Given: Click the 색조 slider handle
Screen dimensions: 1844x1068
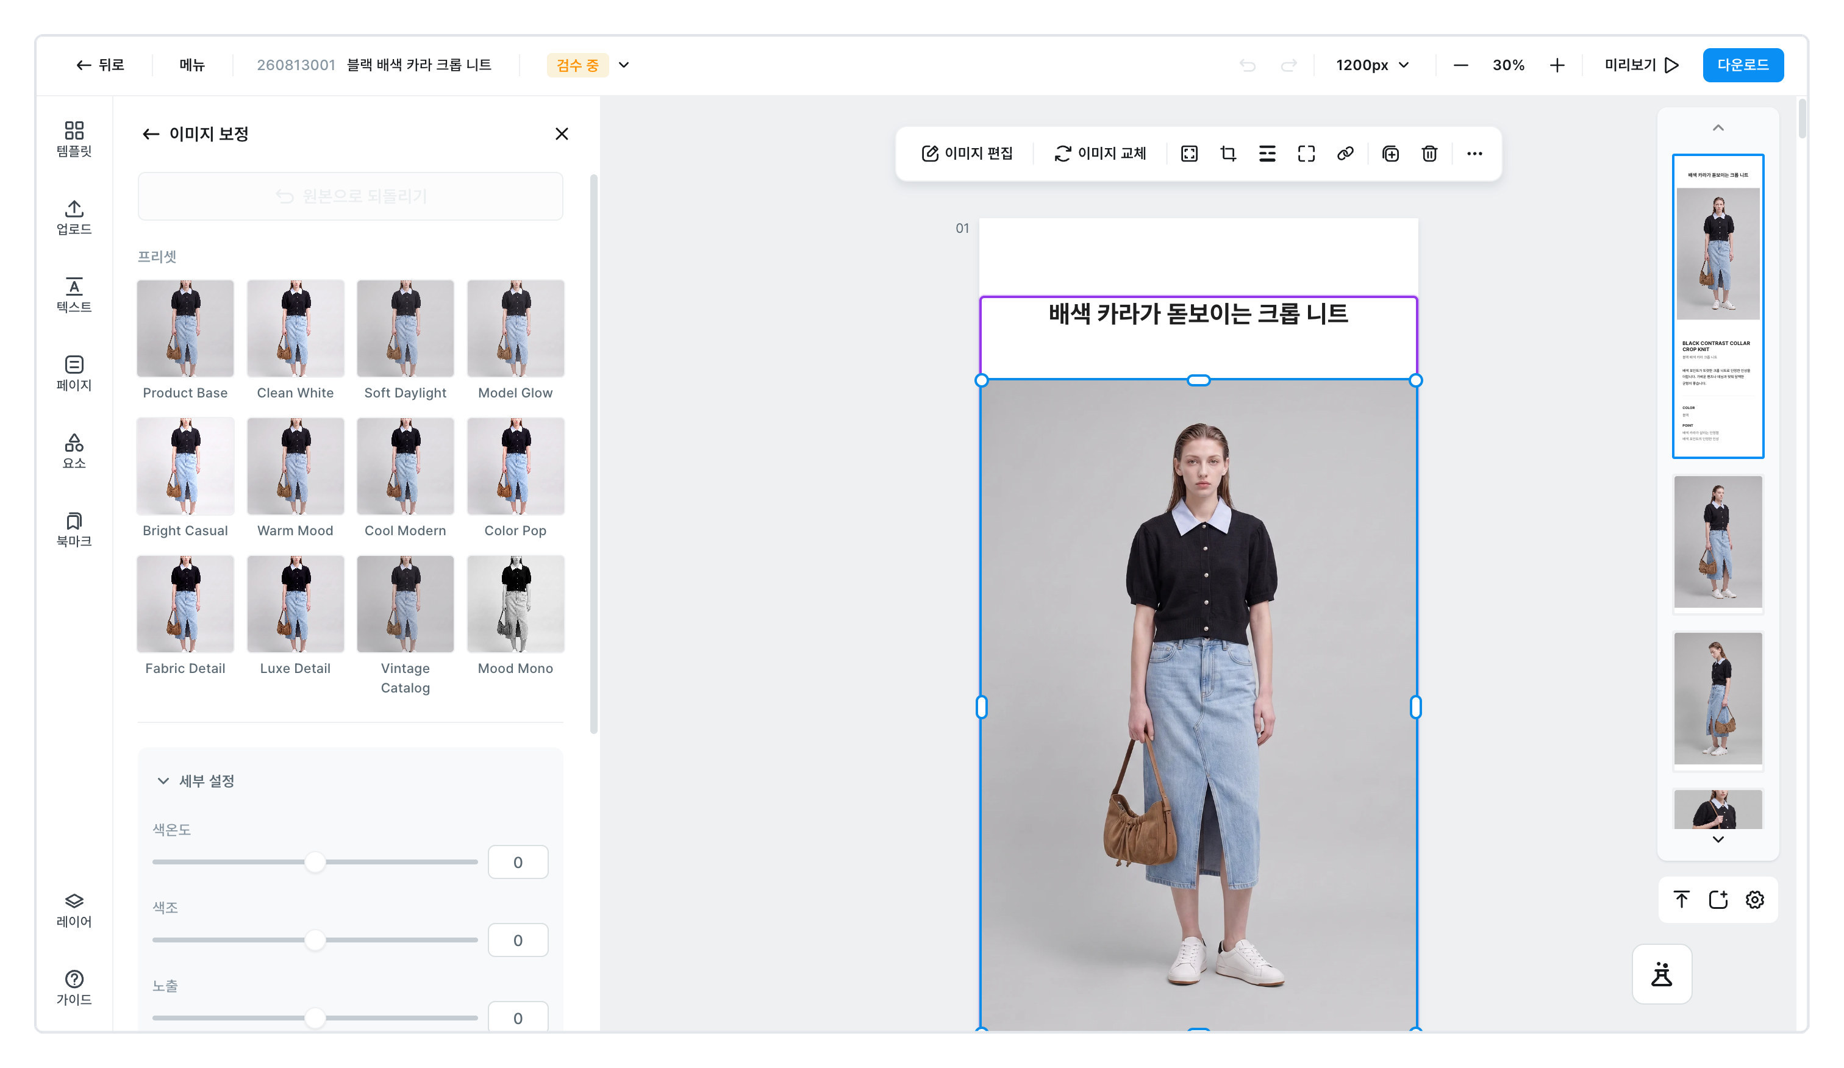Looking at the screenshot, I should tap(315, 940).
